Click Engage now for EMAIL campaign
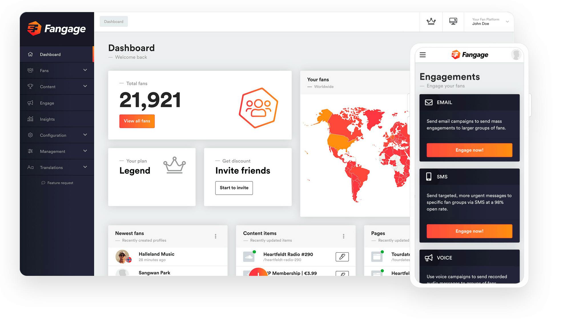 (469, 150)
